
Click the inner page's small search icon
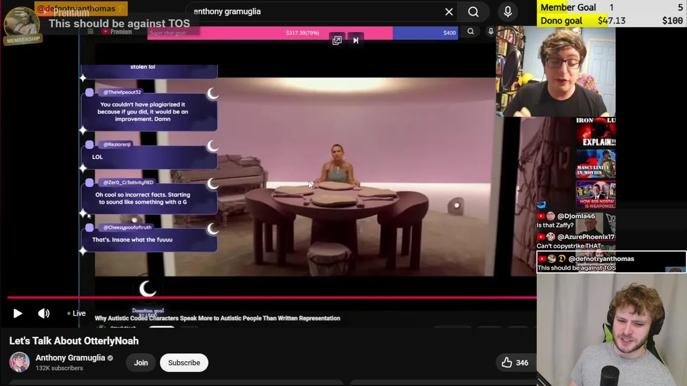[471, 32]
